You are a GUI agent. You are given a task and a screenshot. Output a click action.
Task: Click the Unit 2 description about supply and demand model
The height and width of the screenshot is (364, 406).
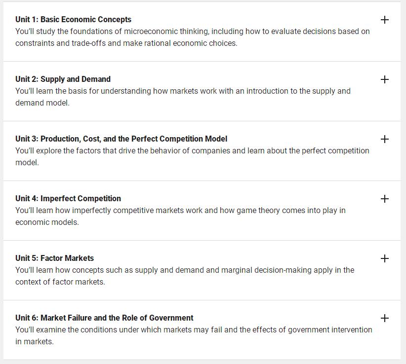point(183,97)
